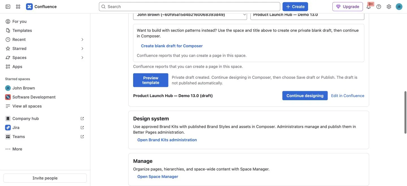Click the Create button
Viewport: 407px width, 186px height.
pyautogui.click(x=295, y=7)
